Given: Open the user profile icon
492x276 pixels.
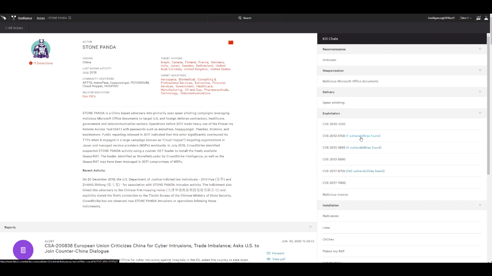Looking at the screenshot, I should [x=486, y=18].
